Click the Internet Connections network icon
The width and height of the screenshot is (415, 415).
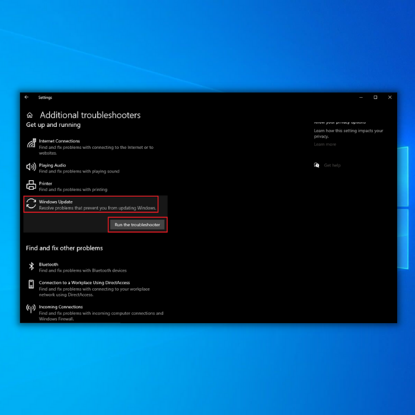point(31,143)
